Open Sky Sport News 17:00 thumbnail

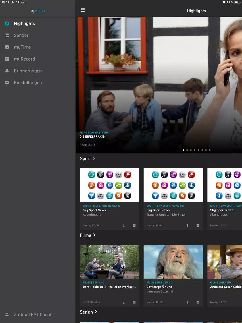point(110,185)
